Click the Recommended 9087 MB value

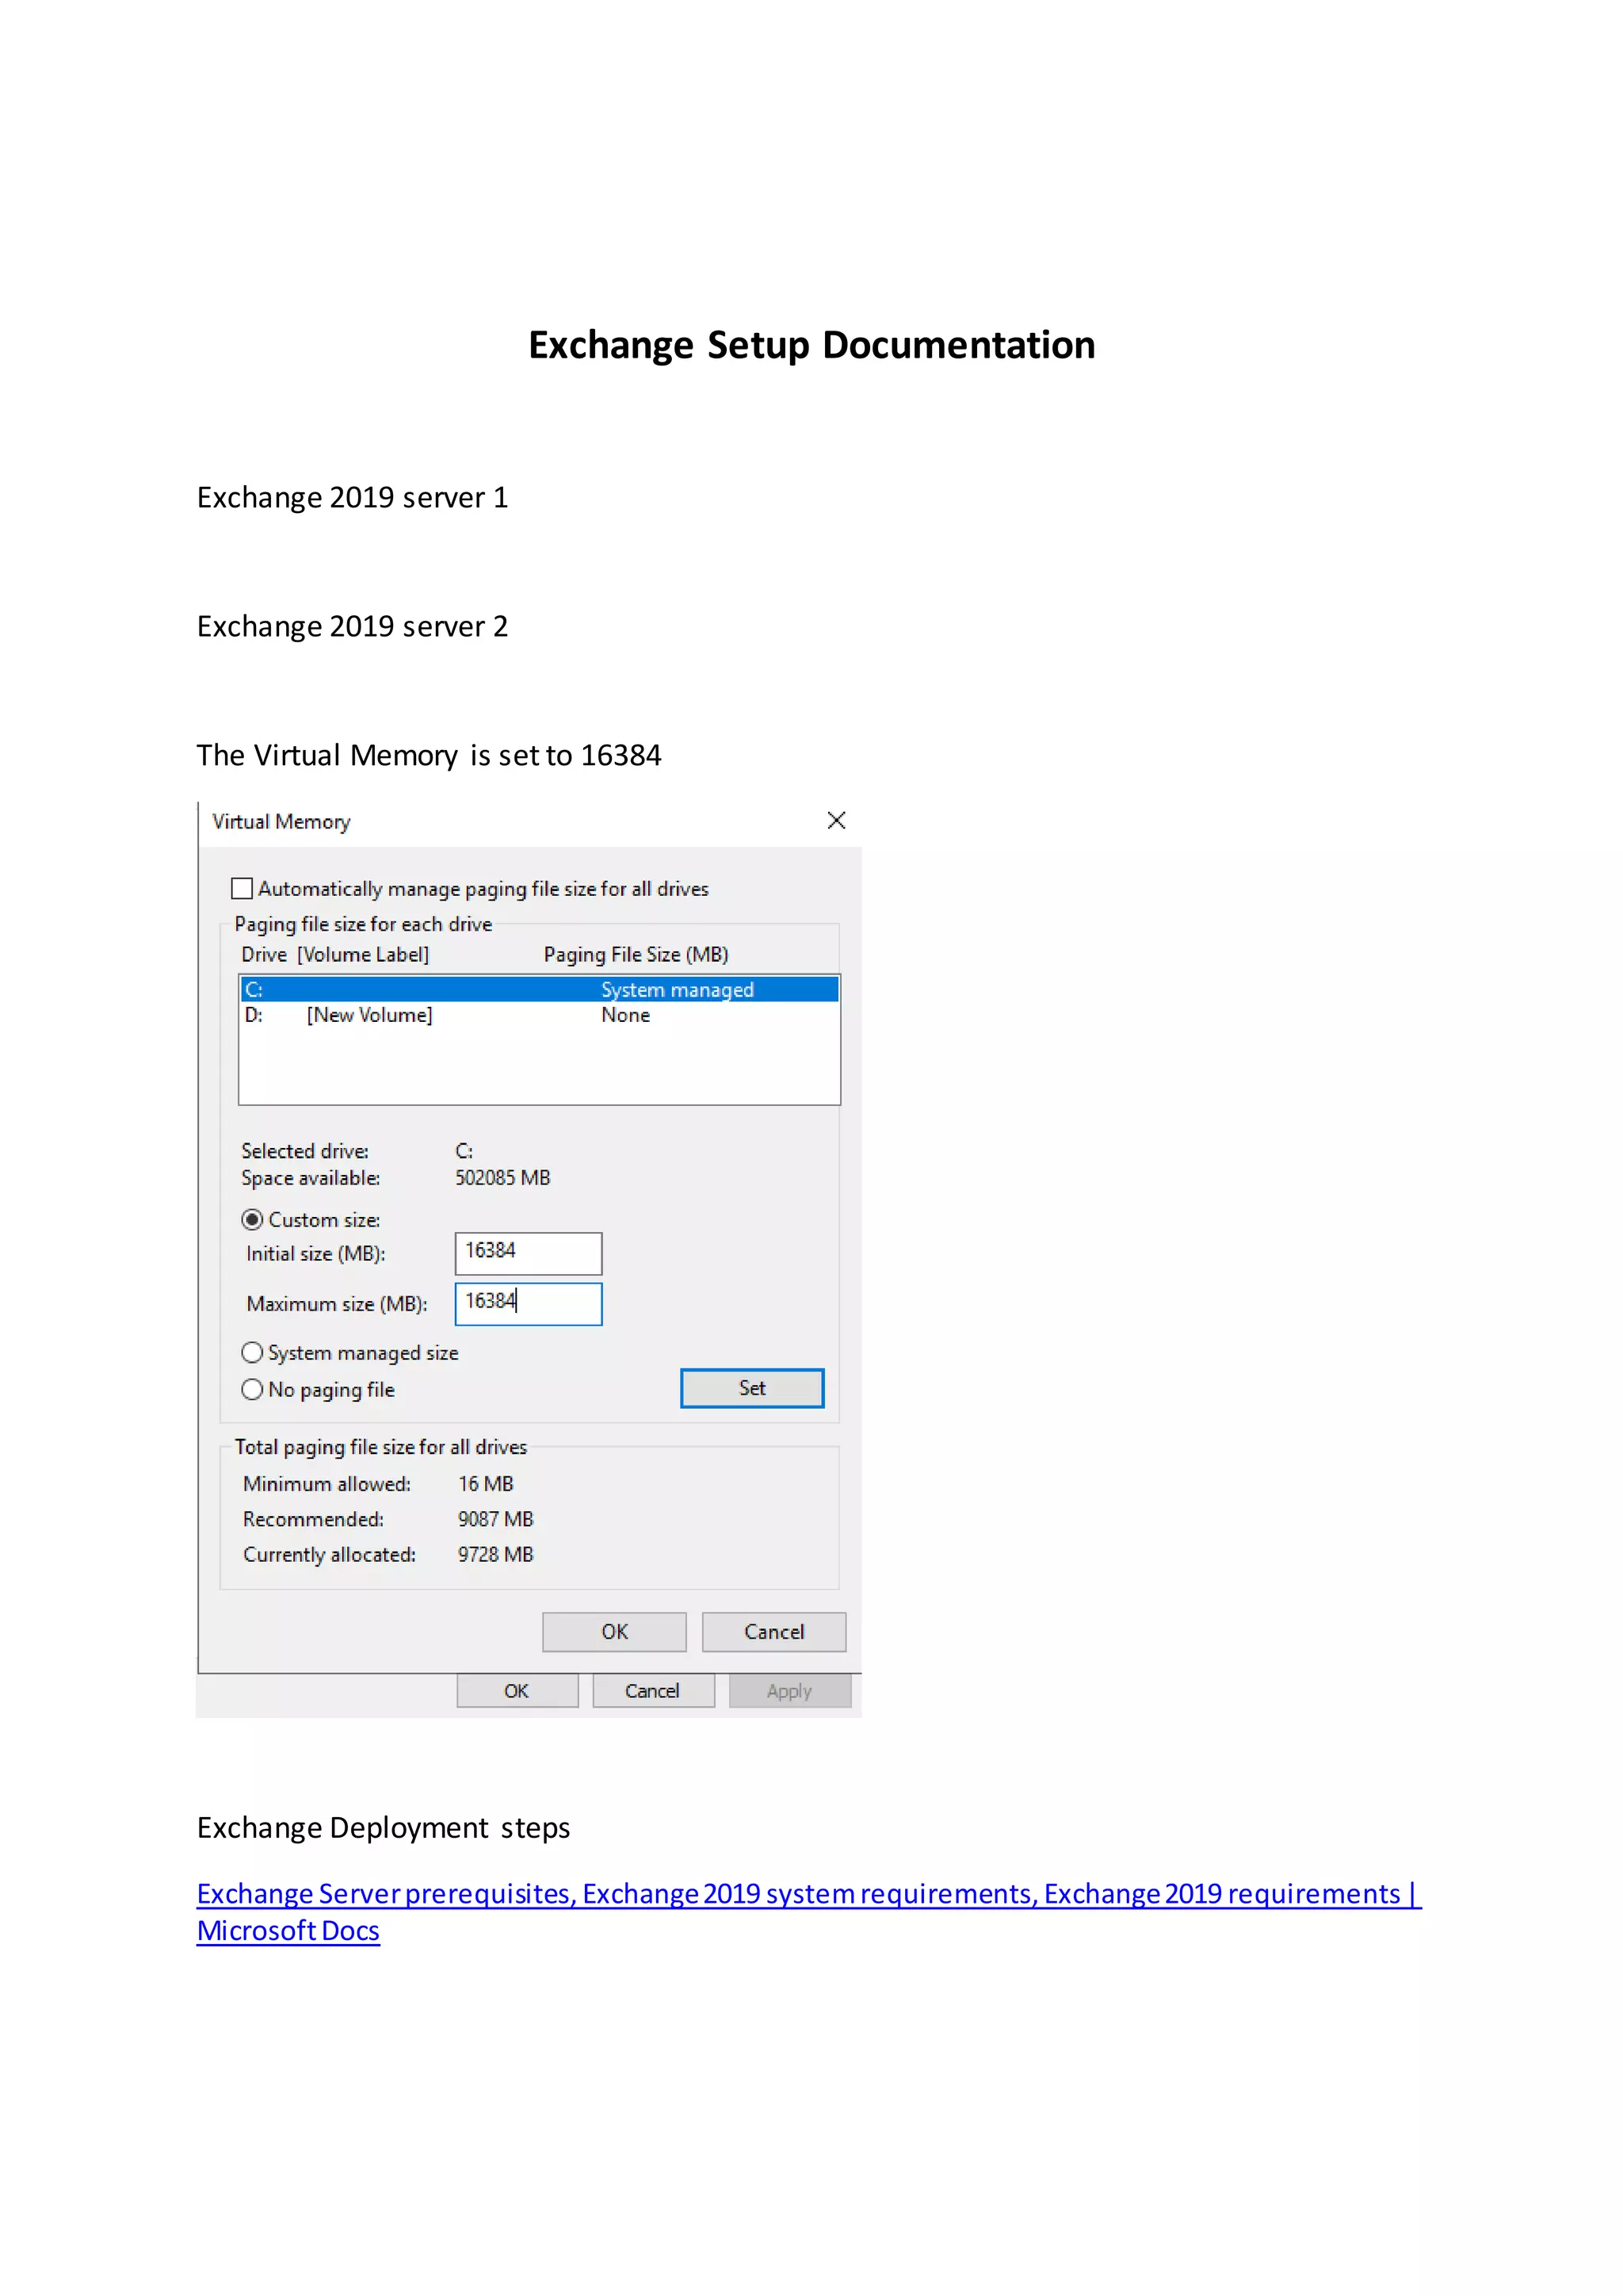click(495, 1519)
